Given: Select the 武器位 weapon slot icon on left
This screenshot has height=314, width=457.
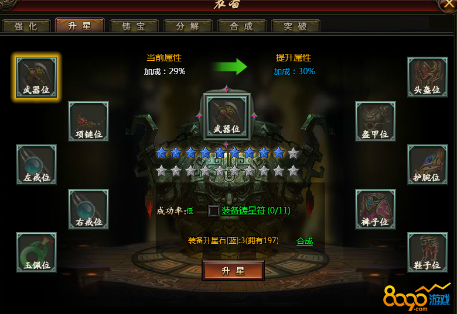Looking at the screenshot, I should click(x=36, y=77).
